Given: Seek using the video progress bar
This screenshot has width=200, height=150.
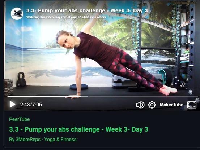Looking at the screenshot, I should 101,96.
